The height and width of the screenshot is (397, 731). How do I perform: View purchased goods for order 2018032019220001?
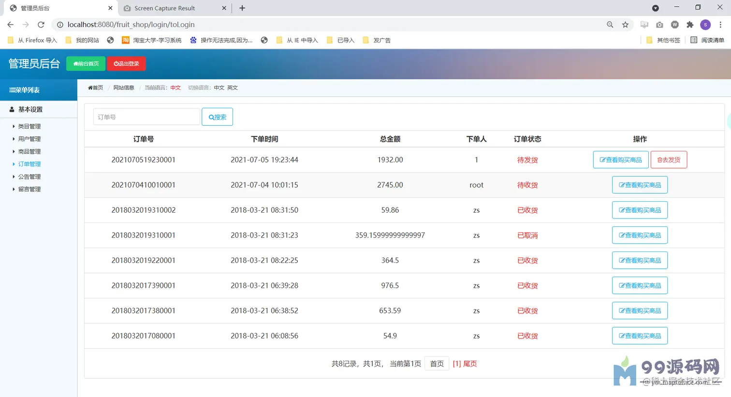(x=640, y=260)
